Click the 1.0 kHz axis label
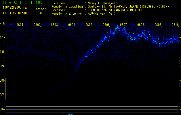Image resolution: width=181 pixels, height=115 pixels. (x=2, y=52)
